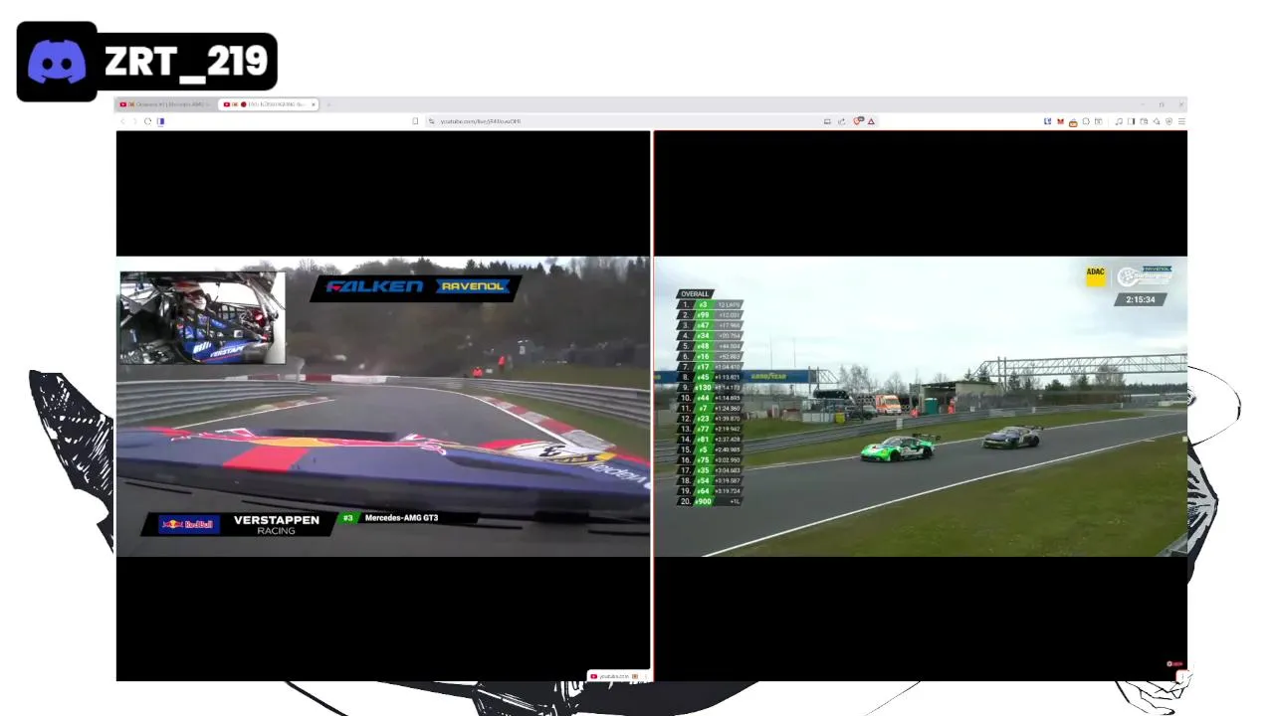Viewport: 1274px width, 716px height.
Task: Go back using the browser back arrow
Action: tap(123, 121)
